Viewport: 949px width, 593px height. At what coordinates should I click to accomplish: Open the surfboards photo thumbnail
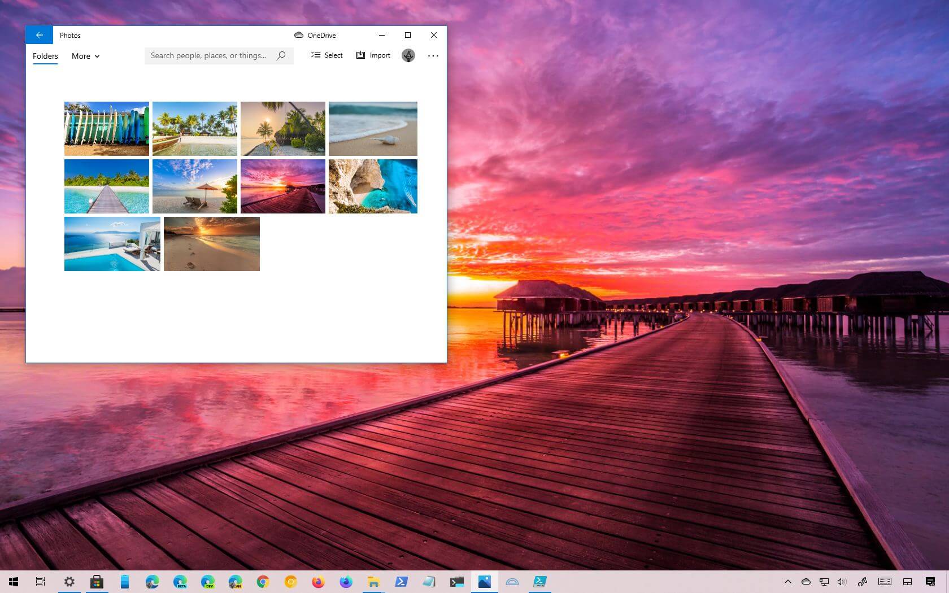point(106,128)
